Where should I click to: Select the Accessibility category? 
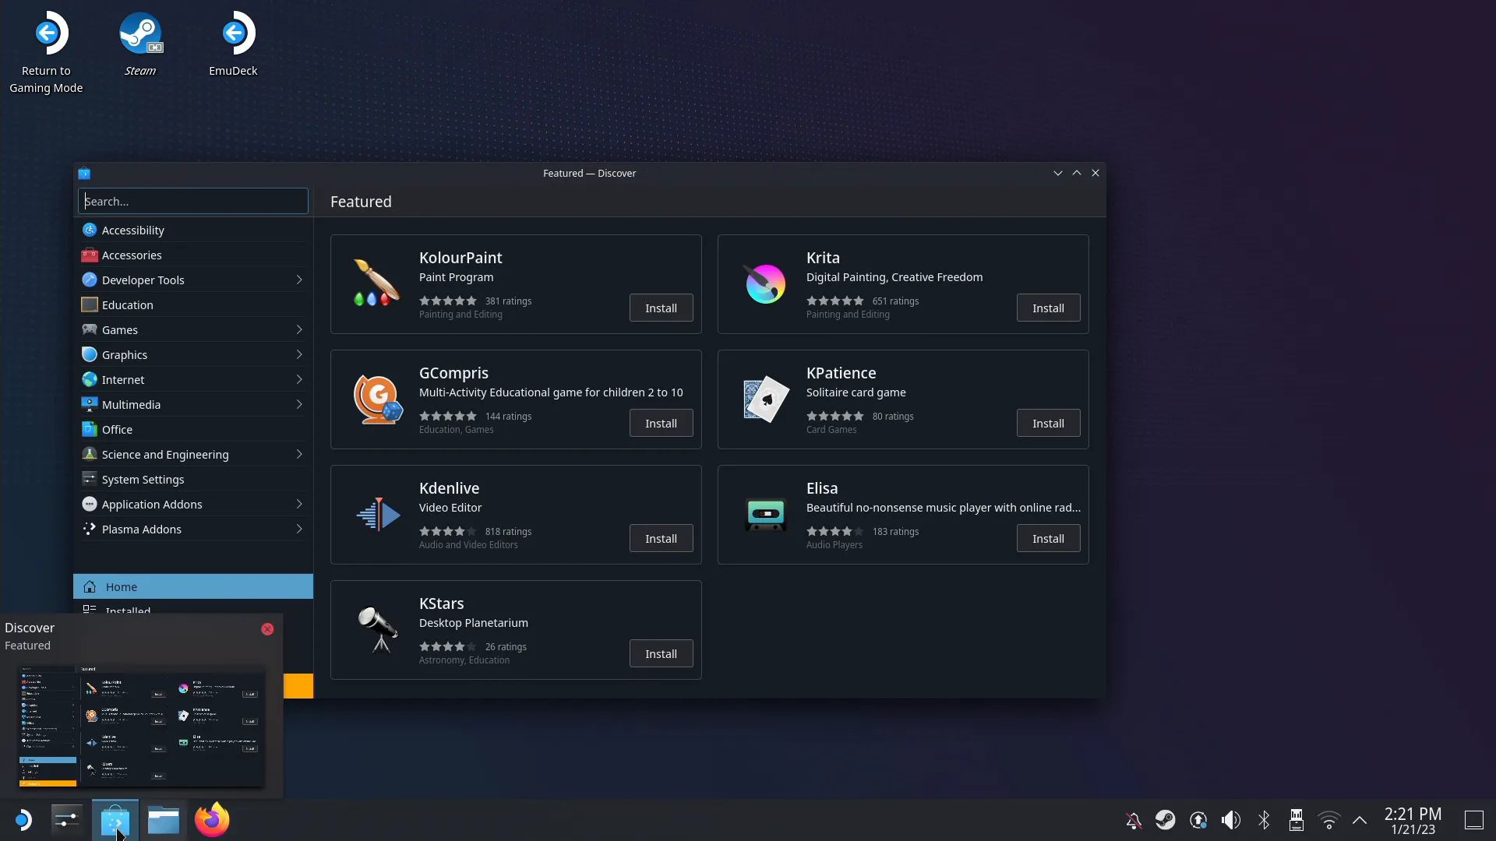click(193, 230)
